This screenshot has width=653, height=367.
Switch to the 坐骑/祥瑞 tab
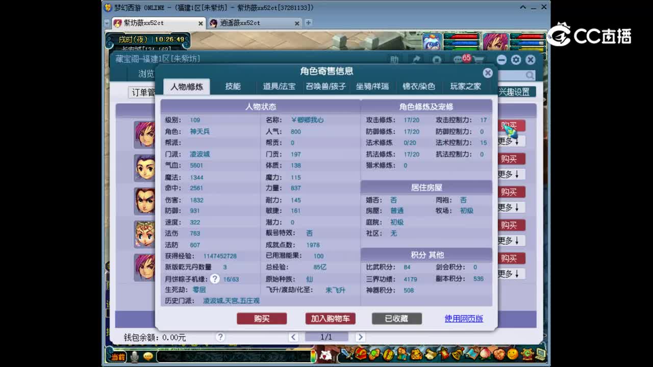[x=372, y=87]
